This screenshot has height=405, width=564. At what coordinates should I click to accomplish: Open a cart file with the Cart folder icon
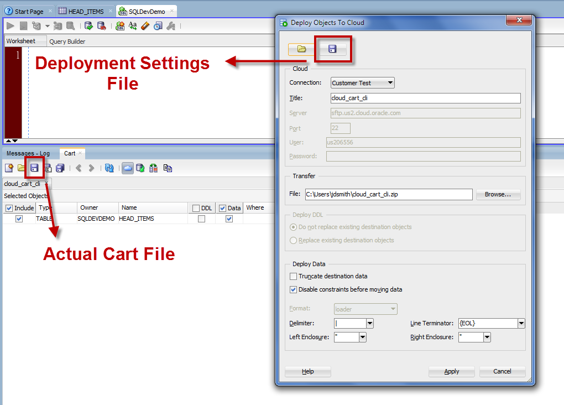21,168
